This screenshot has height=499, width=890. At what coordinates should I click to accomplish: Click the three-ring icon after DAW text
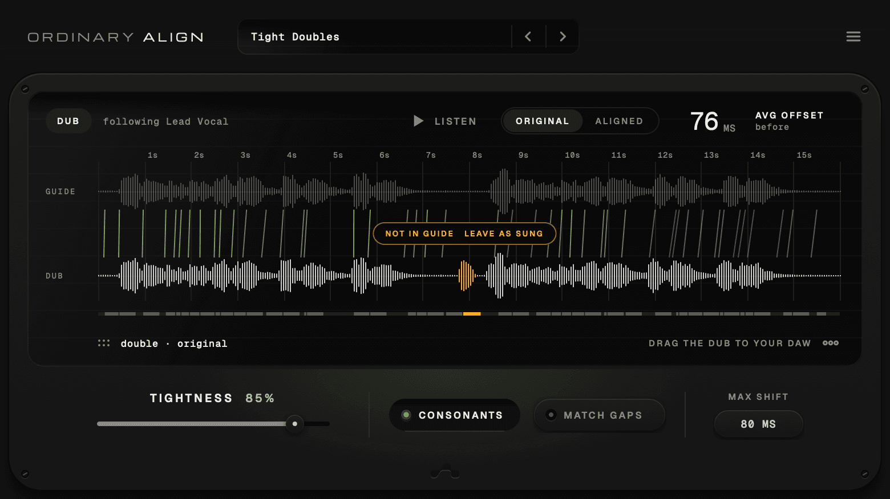pos(831,343)
